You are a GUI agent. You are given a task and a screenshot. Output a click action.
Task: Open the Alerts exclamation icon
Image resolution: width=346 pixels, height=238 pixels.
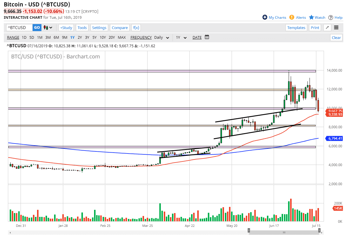coord(292,17)
